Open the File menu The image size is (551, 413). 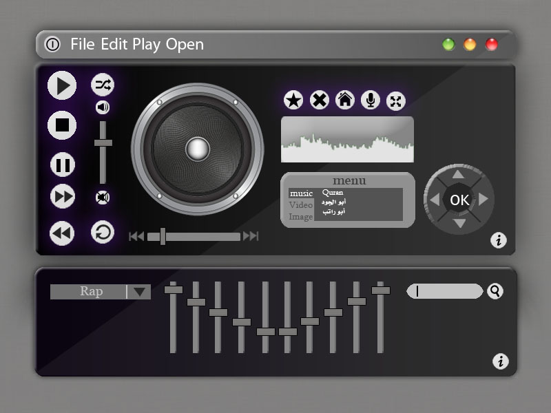point(83,44)
